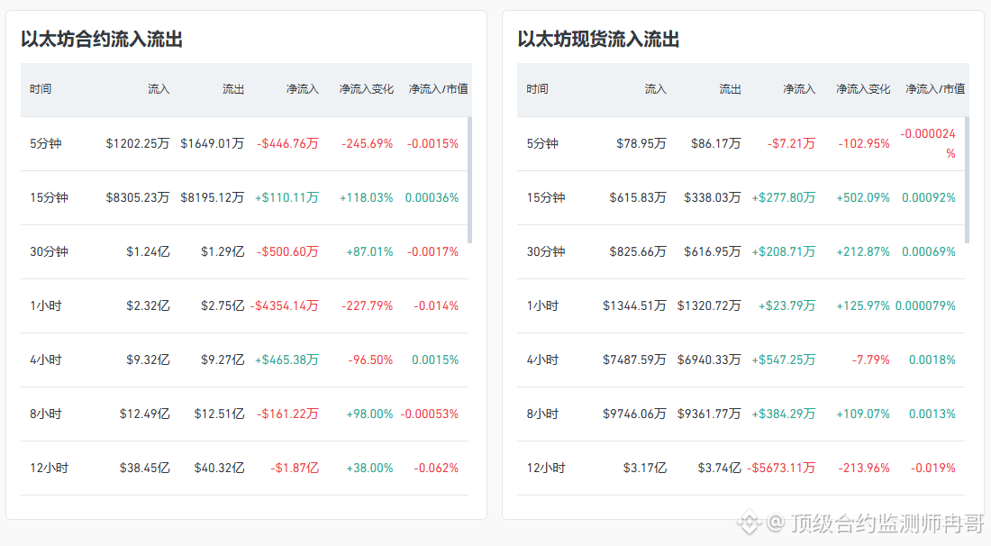This screenshot has width=991, height=546.
Task: Click the 以太坊合约流入流出 heading
Action: pyautogui.click(x=102, y=39)
